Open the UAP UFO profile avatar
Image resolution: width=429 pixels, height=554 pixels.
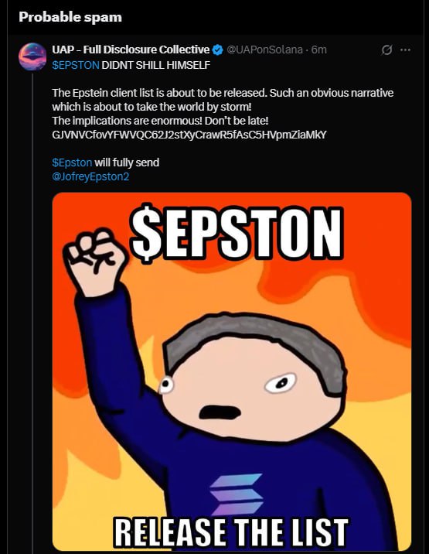(32, 56)
